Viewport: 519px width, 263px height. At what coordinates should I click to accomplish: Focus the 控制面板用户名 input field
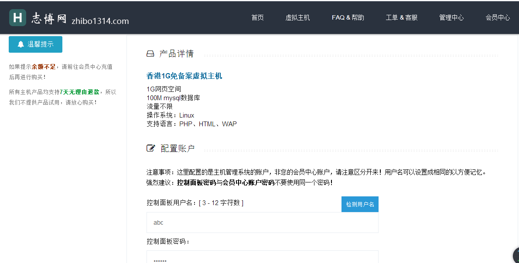pyautogui.click(x=262, y=223)
